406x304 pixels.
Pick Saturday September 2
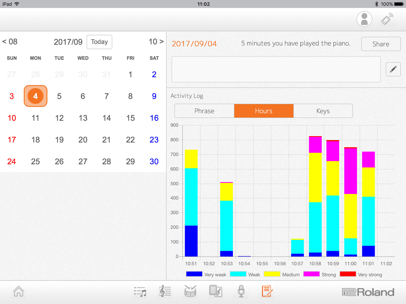coord(154,74)
